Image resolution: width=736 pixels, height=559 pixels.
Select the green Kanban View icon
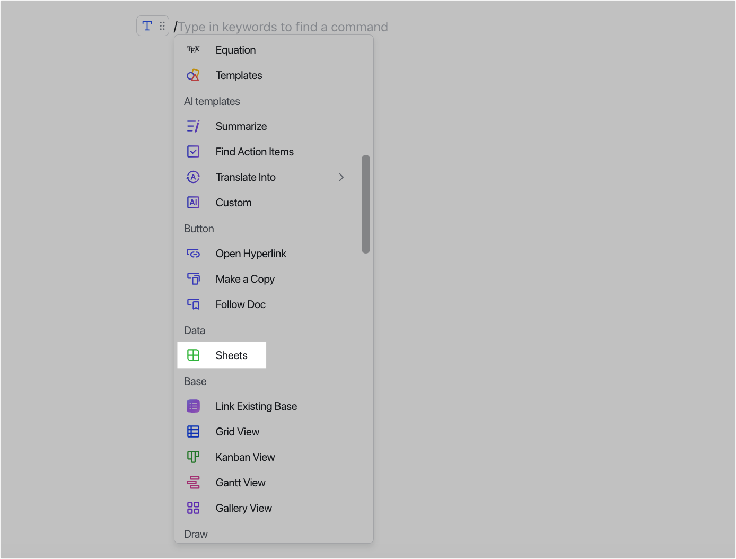coord(193,457)
